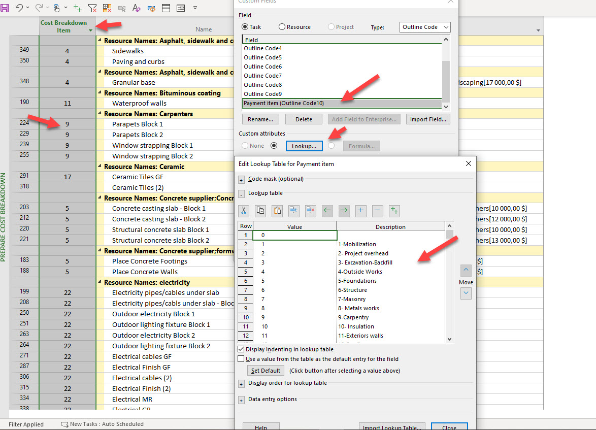Click the plus Show Subvalues icon

coord(361,211)
